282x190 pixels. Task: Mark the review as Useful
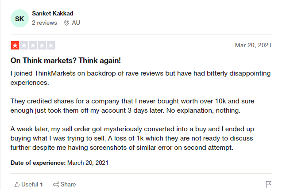[28, 184]
